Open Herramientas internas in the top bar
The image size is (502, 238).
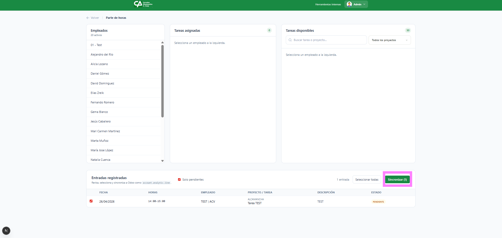click(x=328, y=4)
